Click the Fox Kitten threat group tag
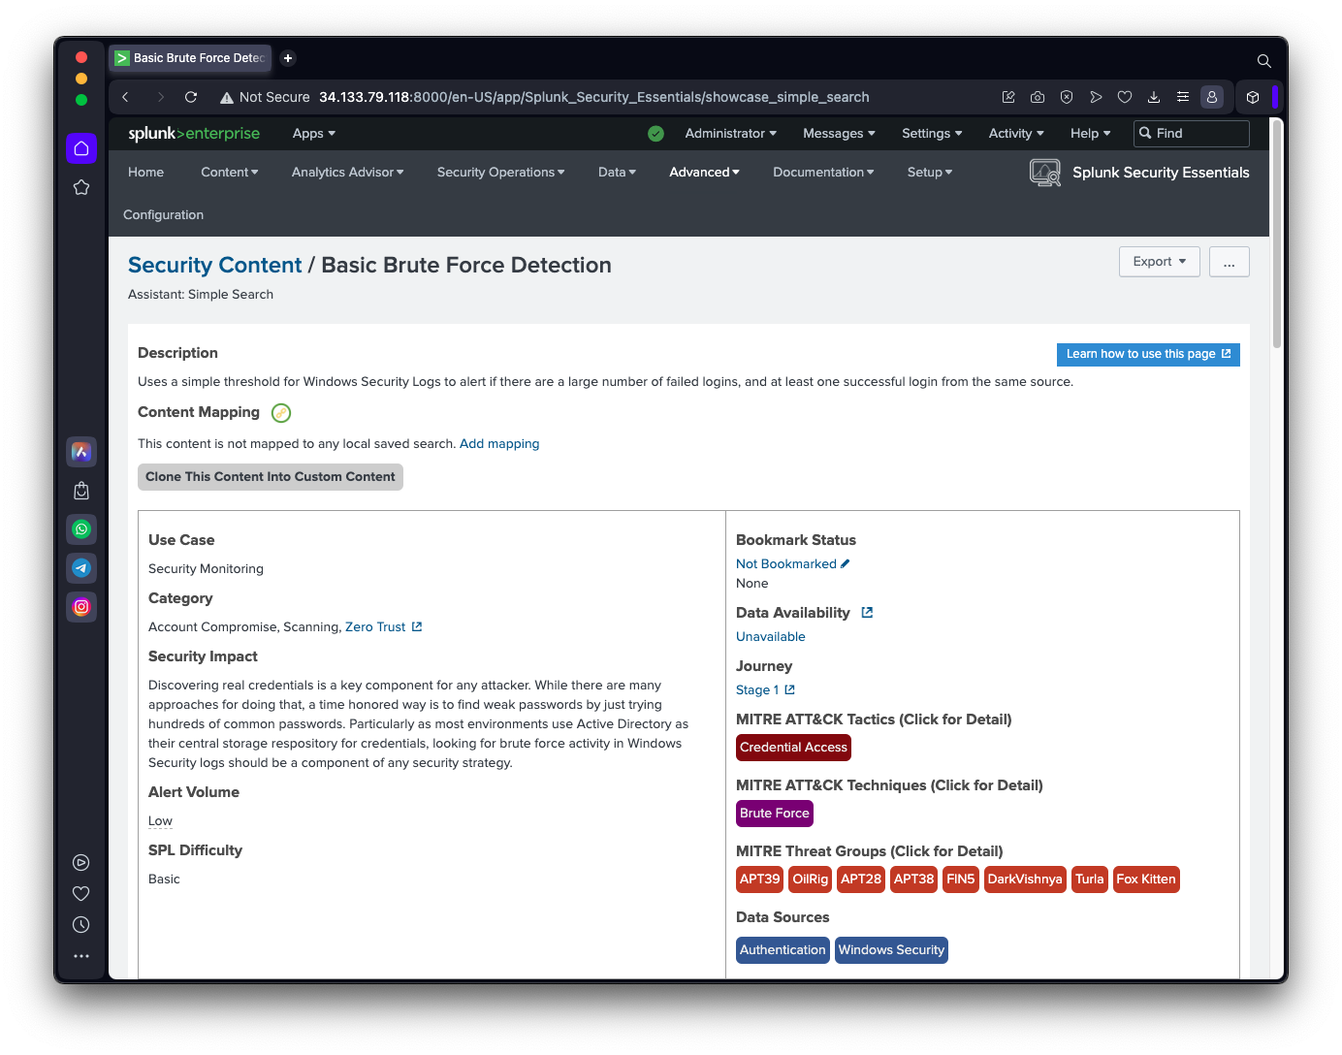This screenshot has width=1342, height=1055. point(1146,879)
